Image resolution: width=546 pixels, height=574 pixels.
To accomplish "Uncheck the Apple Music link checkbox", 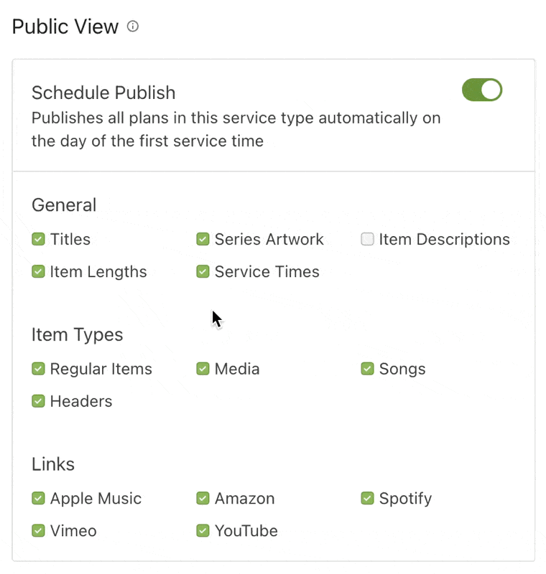I will pos(39,498).
